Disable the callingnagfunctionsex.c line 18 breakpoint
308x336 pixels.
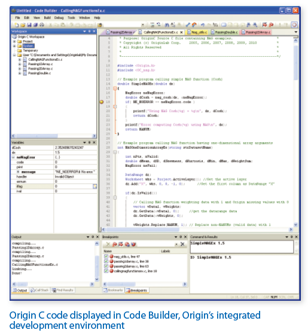[106, 271]
